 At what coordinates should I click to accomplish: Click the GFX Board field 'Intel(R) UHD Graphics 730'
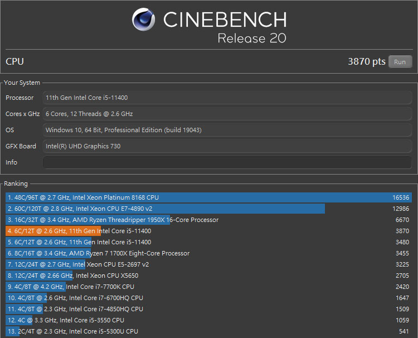point(227,146)
